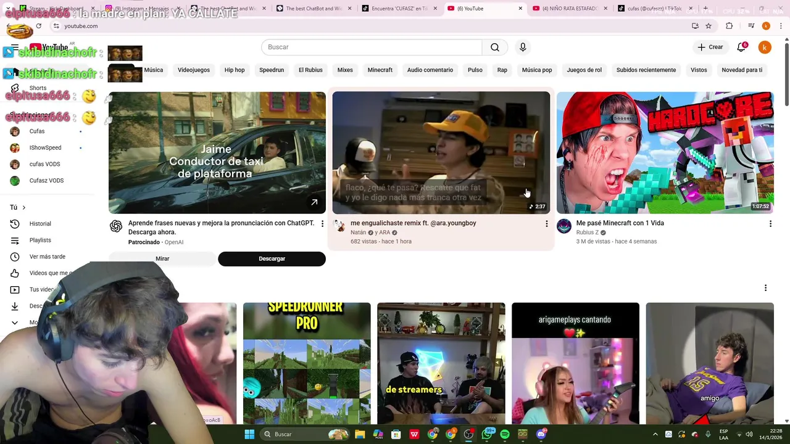Viewport: 790px width, 444px height.
Task: Open OpenAI advertiser logo
Action: (x=116, y=226)
